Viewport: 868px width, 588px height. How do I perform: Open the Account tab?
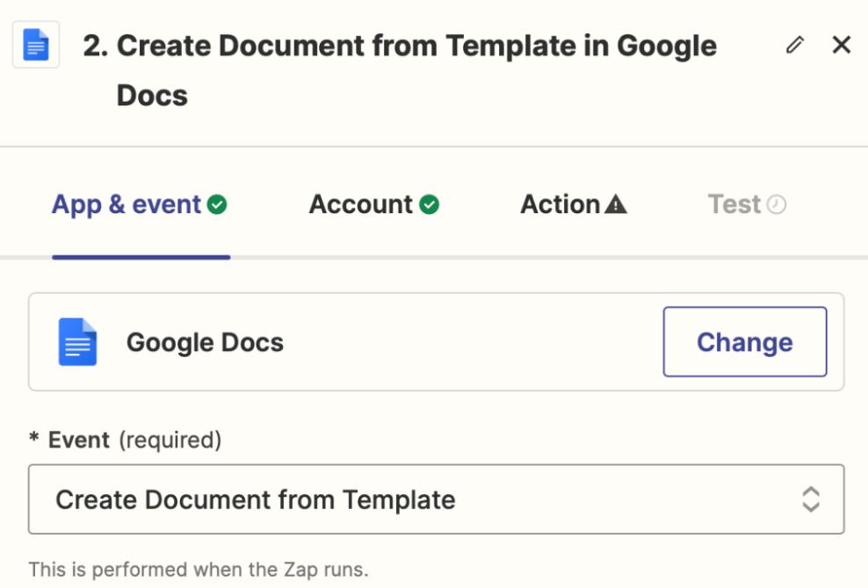(x=374, y=204)
